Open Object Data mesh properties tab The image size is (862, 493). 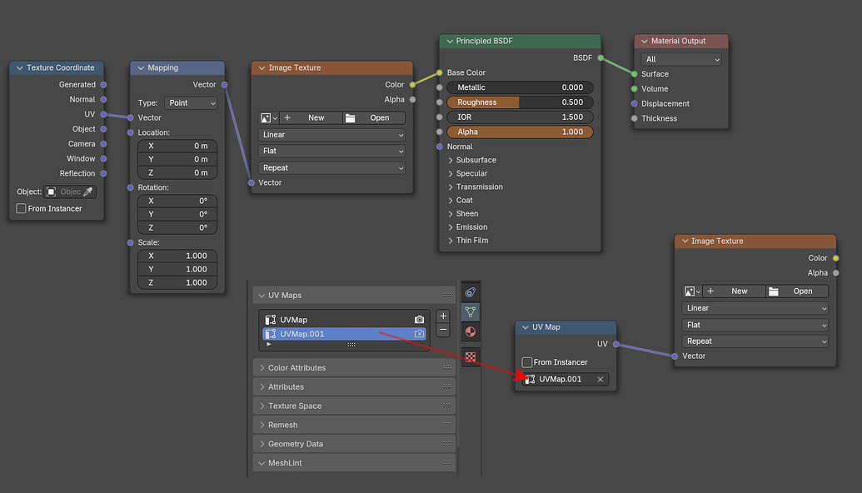click(x=471, y=312)
